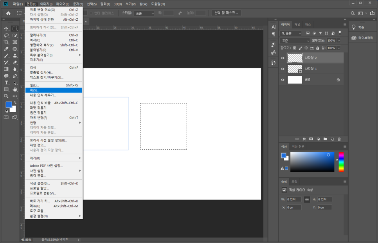
Task: Select the History Brush tool
Action: coord(6,63)
